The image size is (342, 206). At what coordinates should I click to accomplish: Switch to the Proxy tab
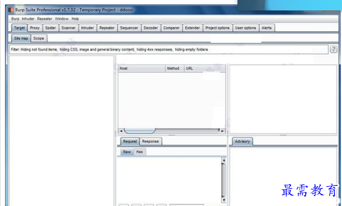point(35,28)
